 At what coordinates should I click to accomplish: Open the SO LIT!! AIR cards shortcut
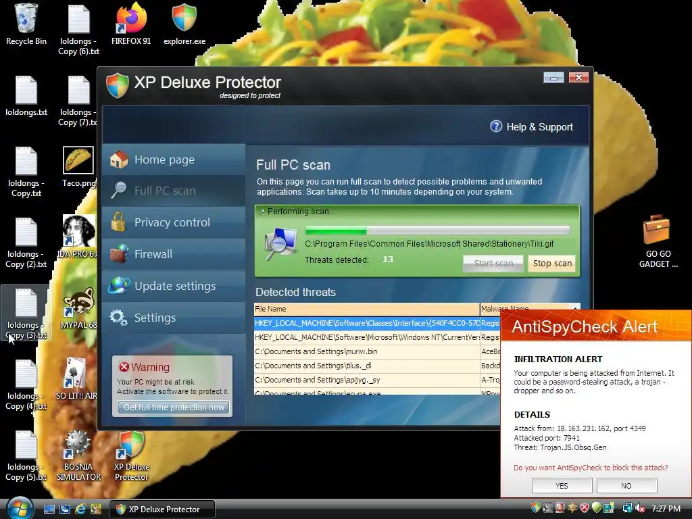tap(76, 378)
